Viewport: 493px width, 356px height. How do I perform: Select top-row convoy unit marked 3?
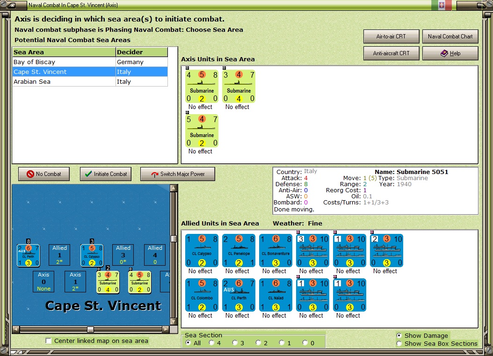(x=312, y=251)
